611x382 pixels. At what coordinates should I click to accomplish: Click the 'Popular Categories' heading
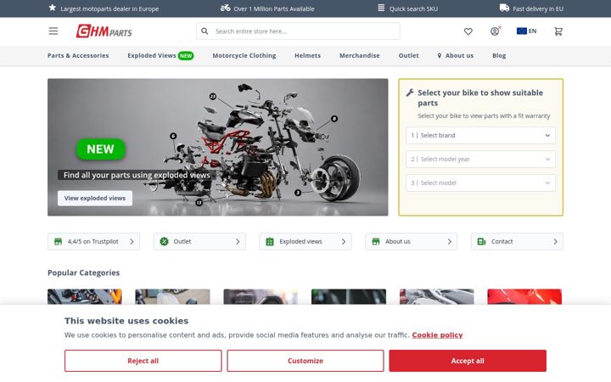click(83, 272)
